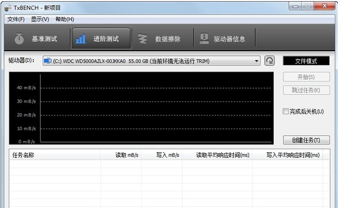Expand the 驱动器(D) drive dropdown arrow

(256, 61)
